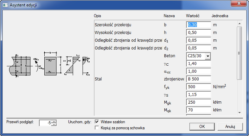Viewport: 249px width, 136px height.
Task: Open the Beton concrete class dropdown
Action: (x=208, y=56)
